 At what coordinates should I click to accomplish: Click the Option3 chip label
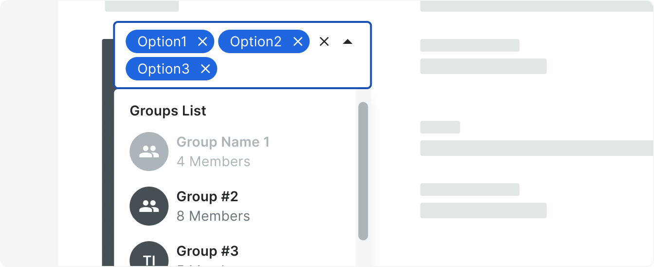pyautogui.click(x=163, y=69)
